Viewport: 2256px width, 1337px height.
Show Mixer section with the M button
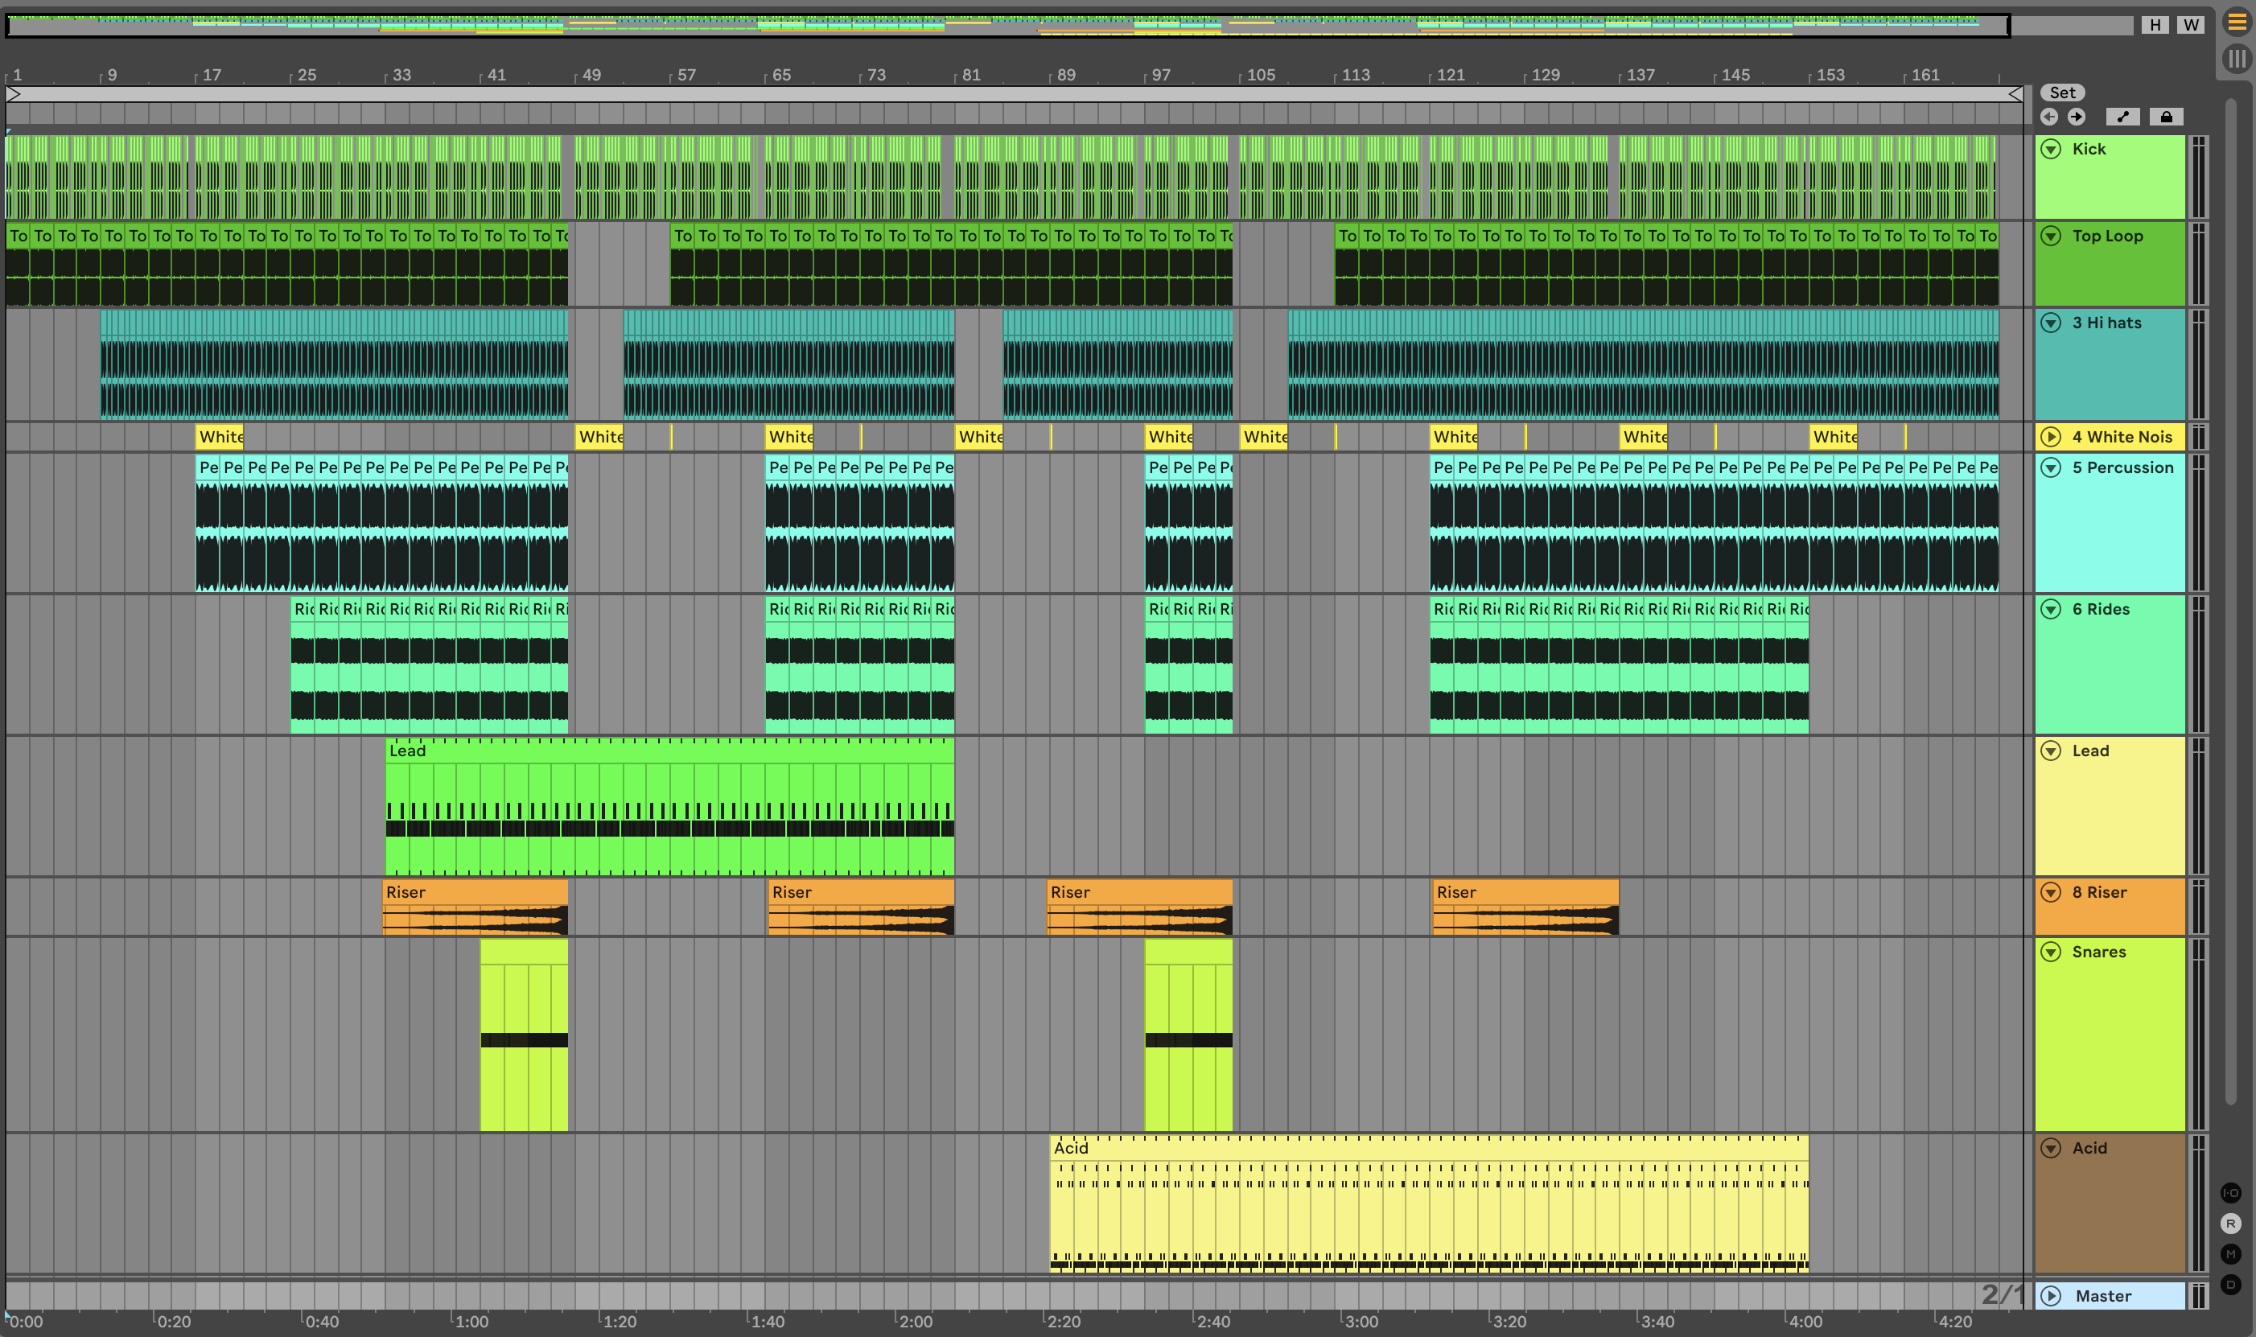pyautogui.click(x=2231, y=1254)
